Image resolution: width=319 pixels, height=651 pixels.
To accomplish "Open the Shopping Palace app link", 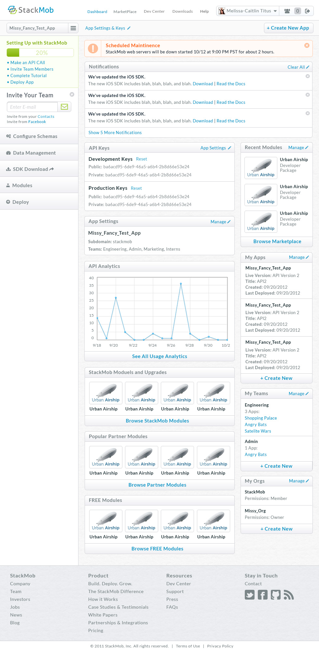I will tap(261, 418).
